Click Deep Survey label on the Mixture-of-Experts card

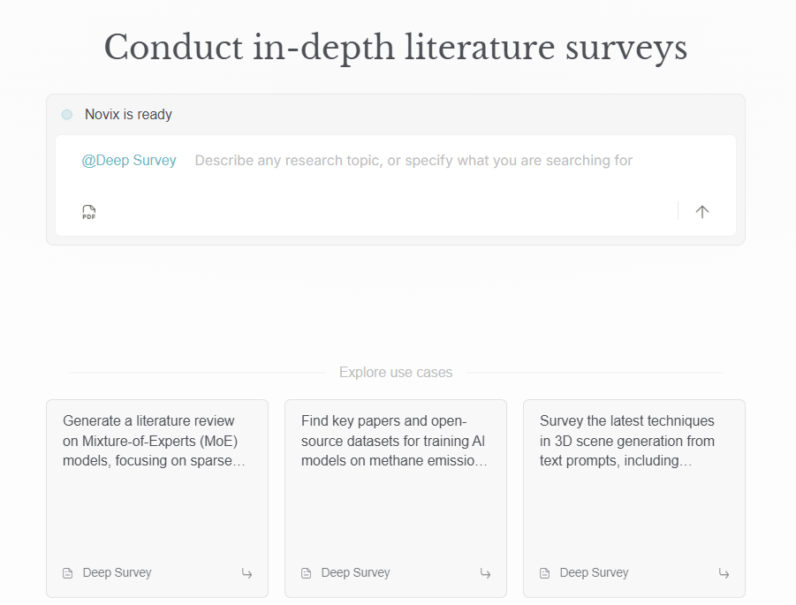point(117,573)
